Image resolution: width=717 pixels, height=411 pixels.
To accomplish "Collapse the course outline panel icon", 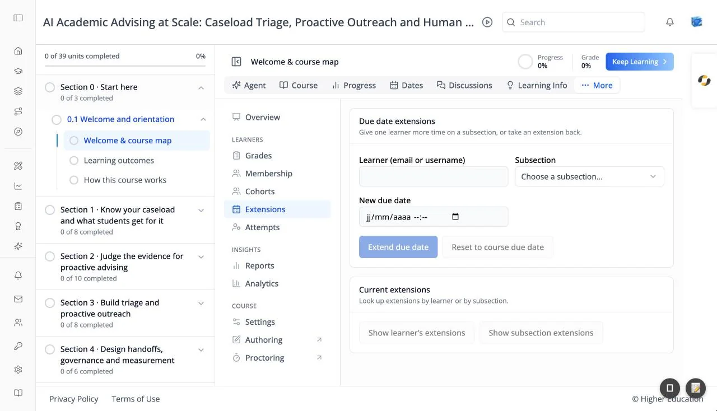I will tap(236, 62).
